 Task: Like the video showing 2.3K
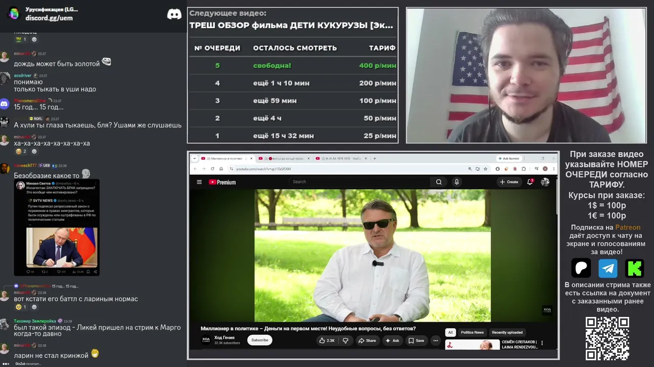click(327, 340)
